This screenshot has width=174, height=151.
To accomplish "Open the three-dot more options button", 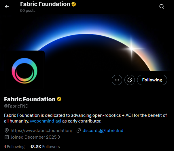I will click(x=117, y=80).
